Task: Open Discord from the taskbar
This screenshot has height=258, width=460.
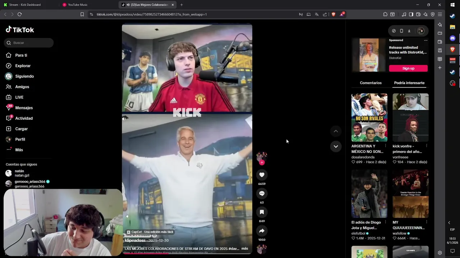Action: click(x=452, y=38)
